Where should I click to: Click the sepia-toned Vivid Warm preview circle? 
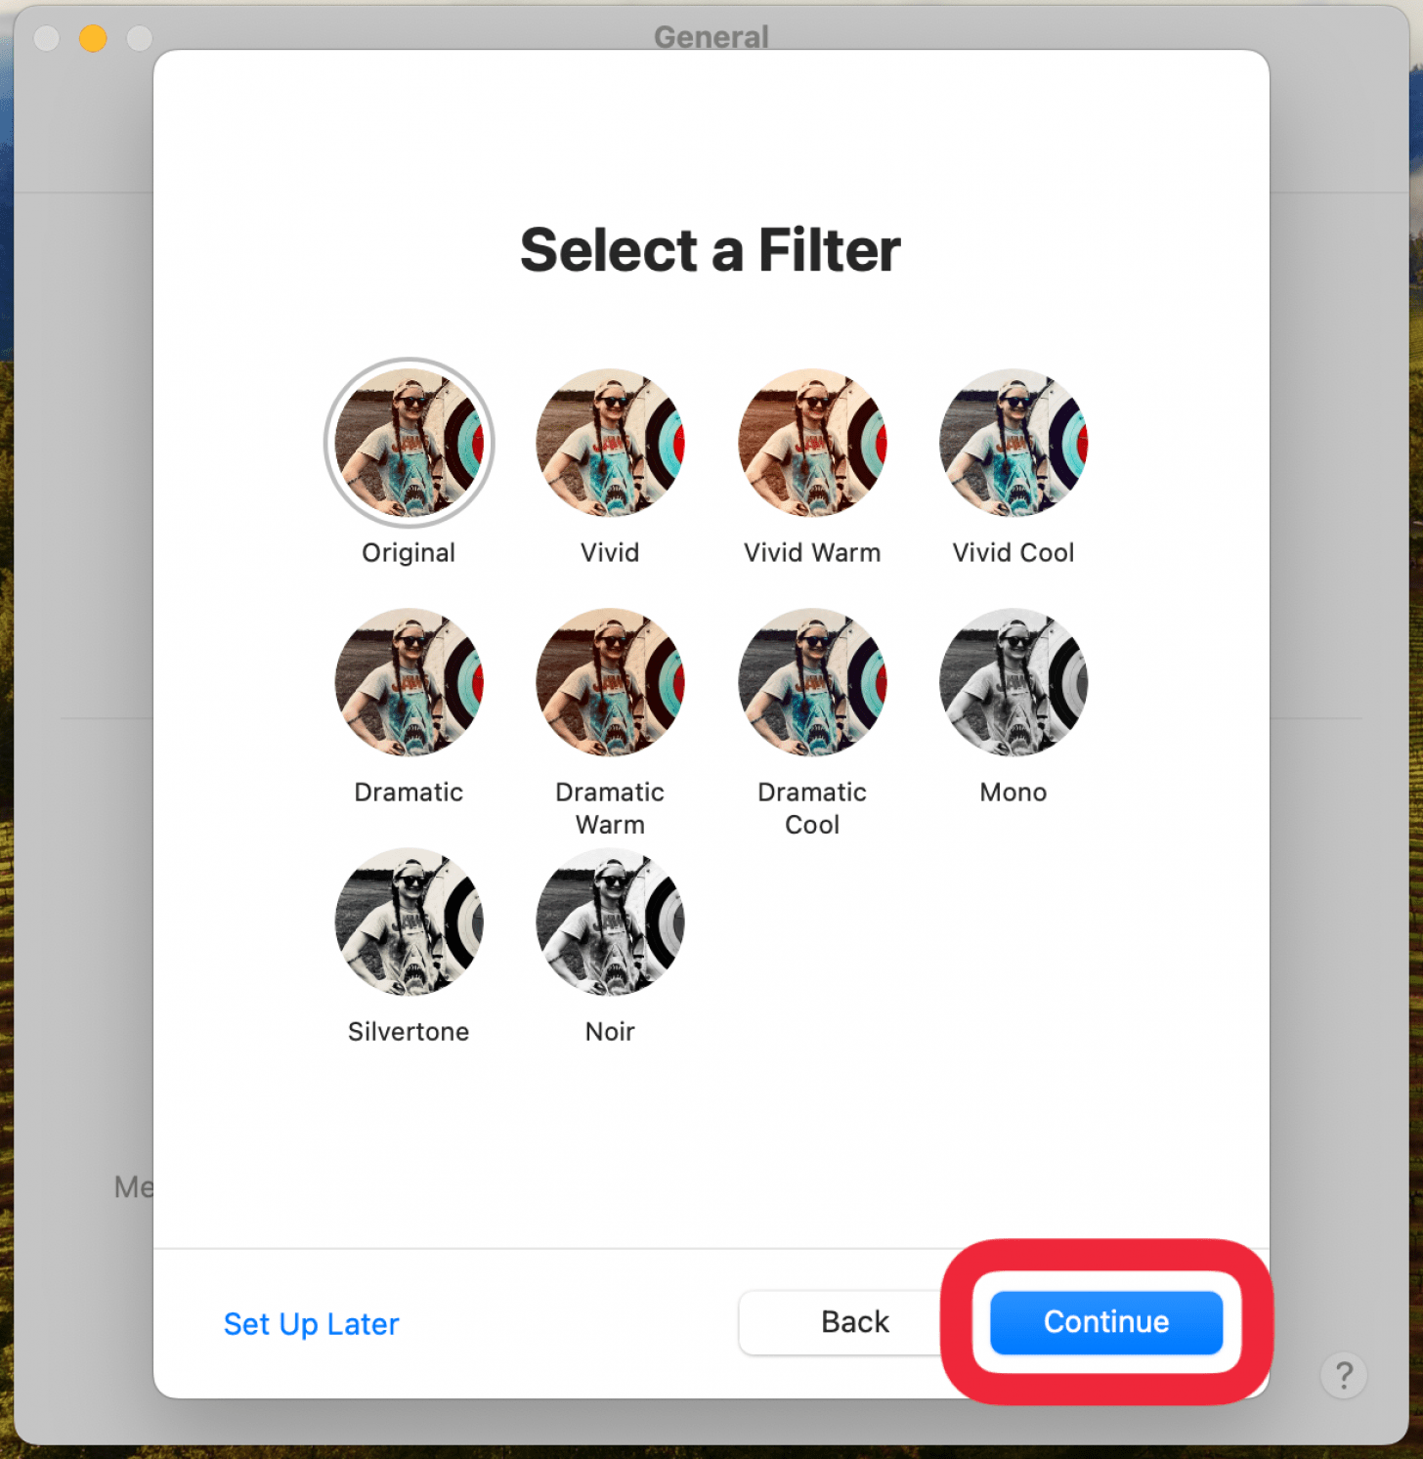(811, 443)
